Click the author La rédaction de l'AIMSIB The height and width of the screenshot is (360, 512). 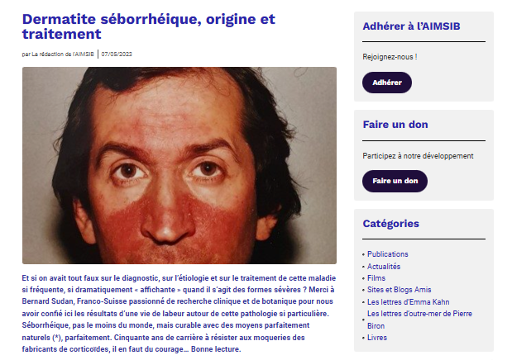(63, 54)
